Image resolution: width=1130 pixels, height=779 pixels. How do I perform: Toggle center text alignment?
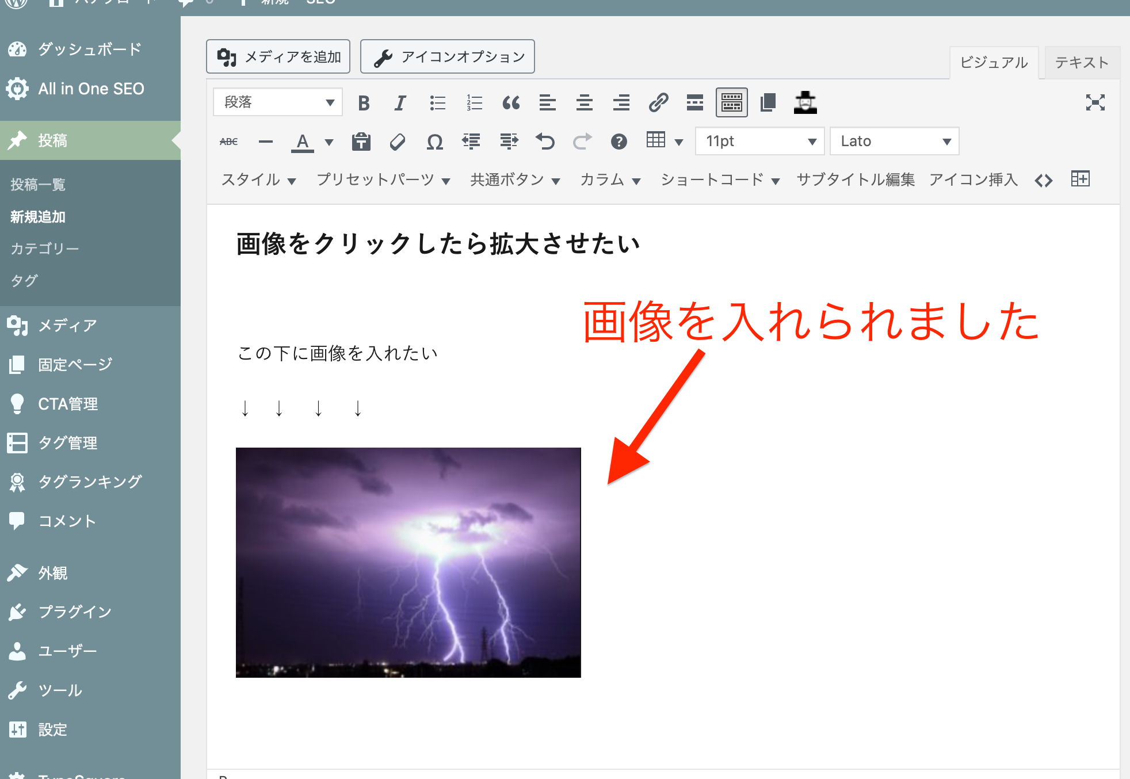(584, 103)
